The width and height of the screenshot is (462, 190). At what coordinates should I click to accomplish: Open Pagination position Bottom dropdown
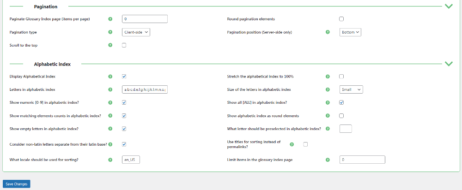pyautogui.click(x=350, y=32)
